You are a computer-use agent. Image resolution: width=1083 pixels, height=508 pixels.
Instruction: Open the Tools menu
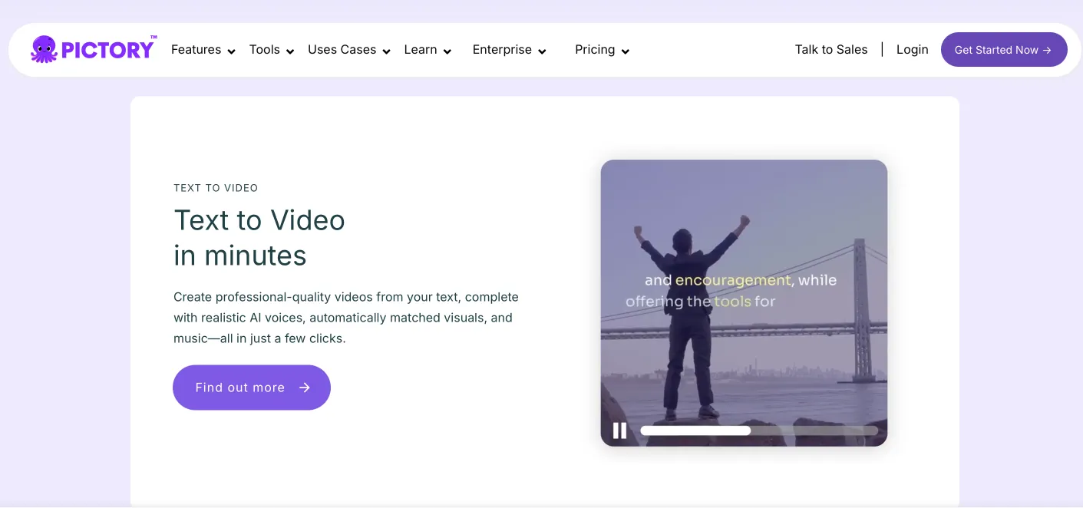265,50
